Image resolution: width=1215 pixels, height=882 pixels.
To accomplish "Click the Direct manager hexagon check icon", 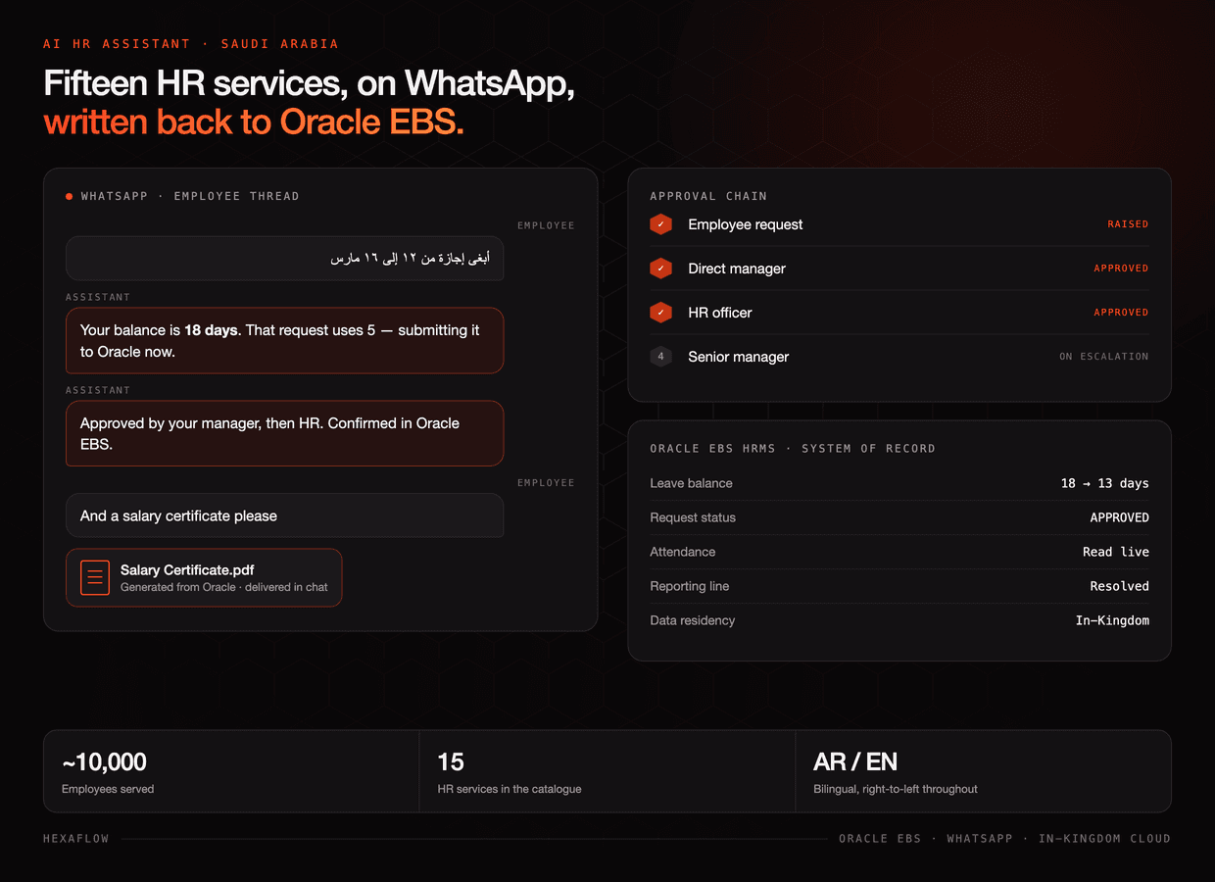I will (660, 269).
